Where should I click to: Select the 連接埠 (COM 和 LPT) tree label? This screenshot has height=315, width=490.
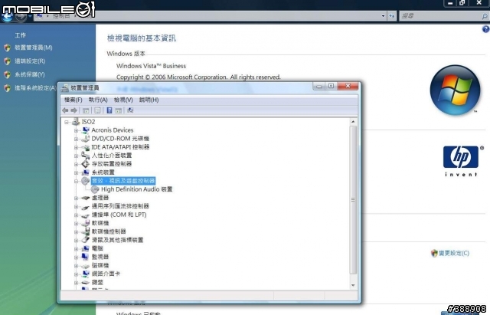pyautogui.click(x=119, y=215)
